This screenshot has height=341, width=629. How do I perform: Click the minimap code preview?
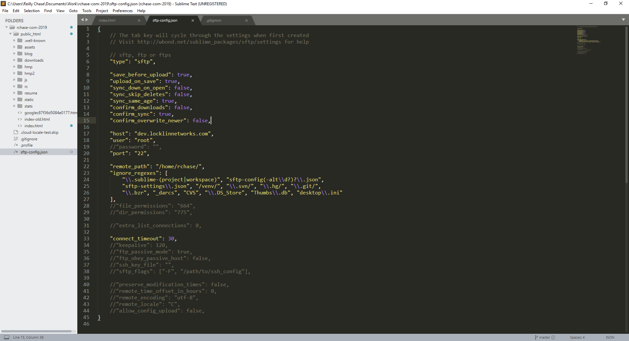click(588, 40)
